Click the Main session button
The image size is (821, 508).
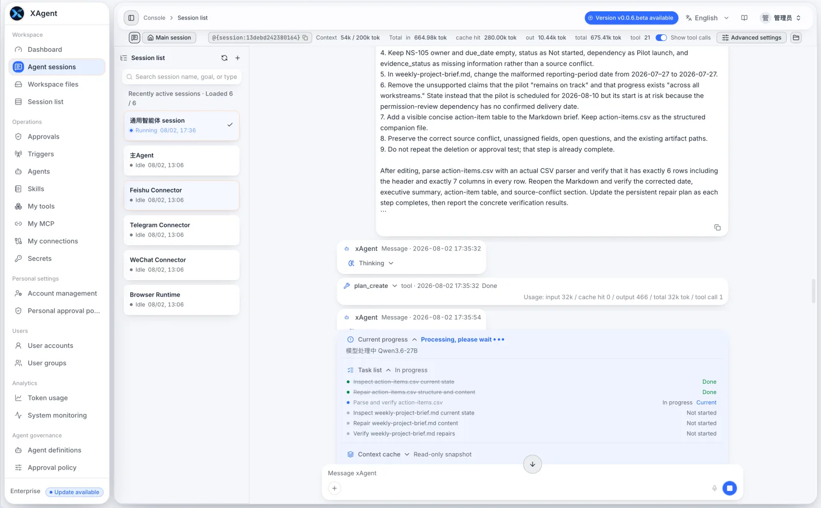click(x=169, y=37)
